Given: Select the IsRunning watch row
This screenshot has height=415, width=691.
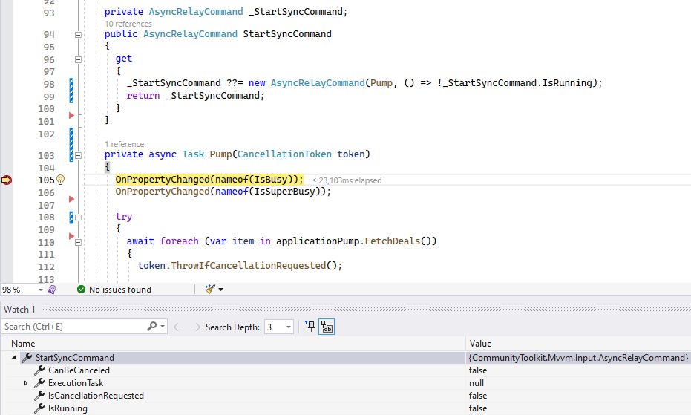Looking at the screenshot, I should click(346, 408).
